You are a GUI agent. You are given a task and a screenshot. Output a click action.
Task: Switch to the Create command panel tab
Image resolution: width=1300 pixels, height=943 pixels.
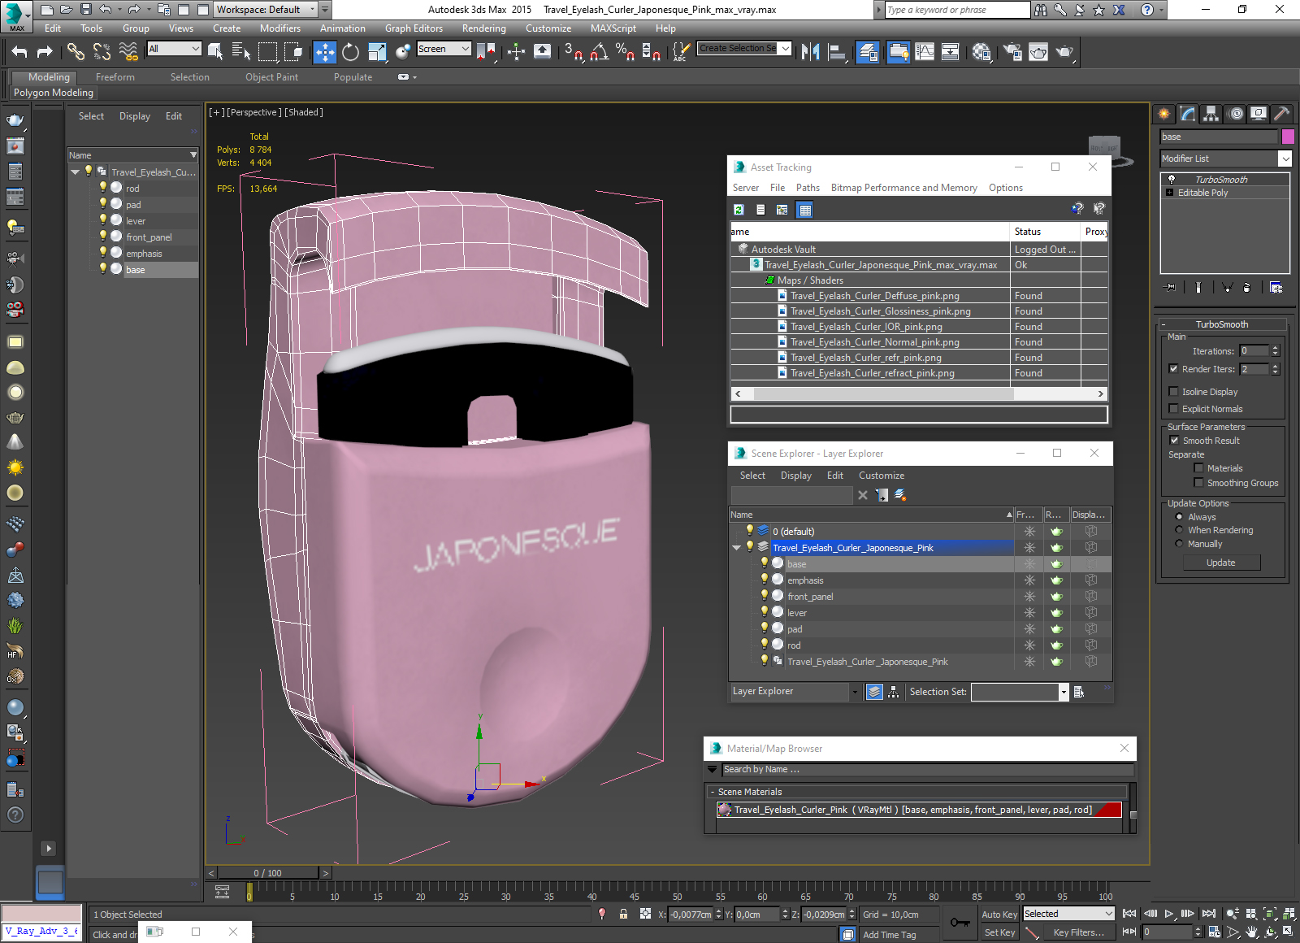(x=1164, y=114)
